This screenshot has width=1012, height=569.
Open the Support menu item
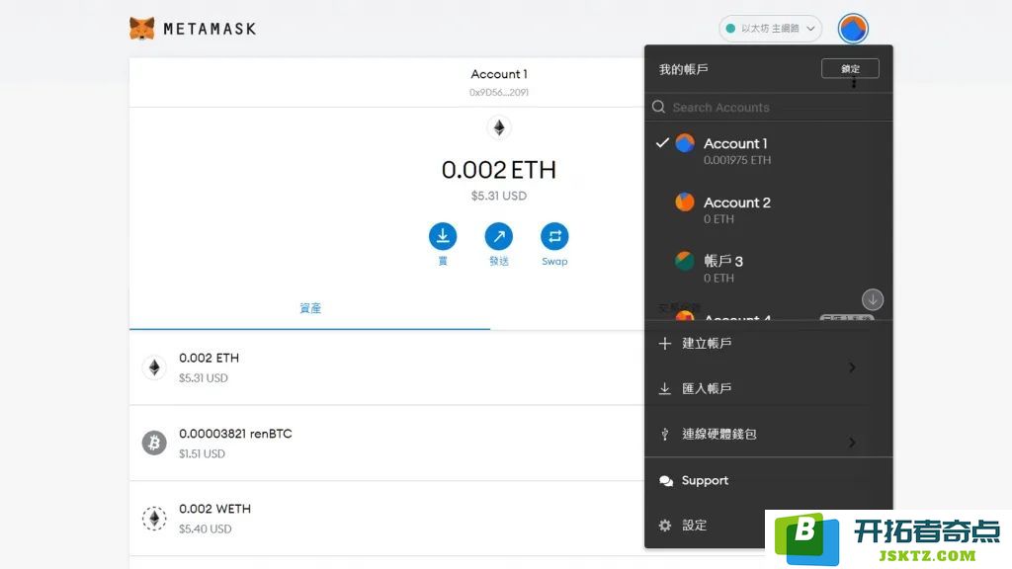coord(768,481)
